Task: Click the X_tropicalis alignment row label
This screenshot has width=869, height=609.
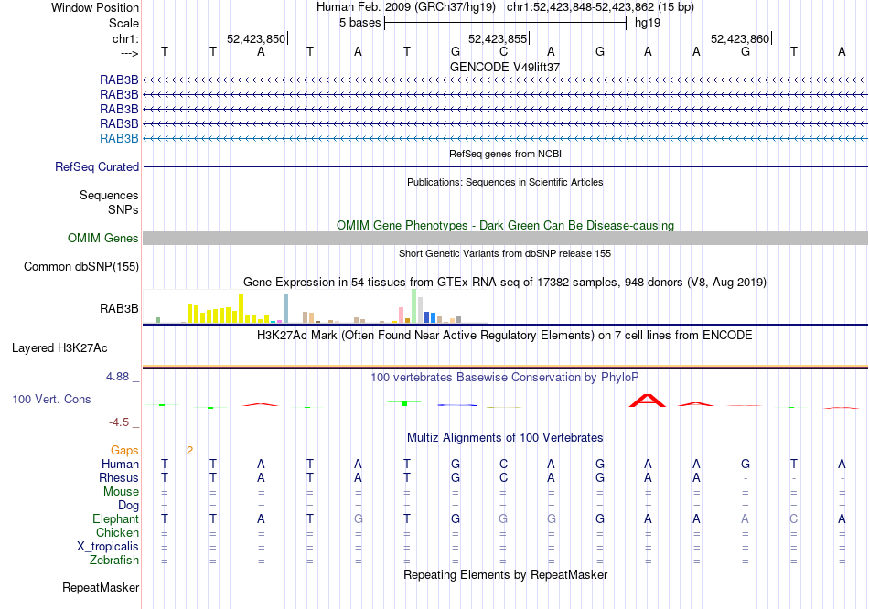Action: 108,547
